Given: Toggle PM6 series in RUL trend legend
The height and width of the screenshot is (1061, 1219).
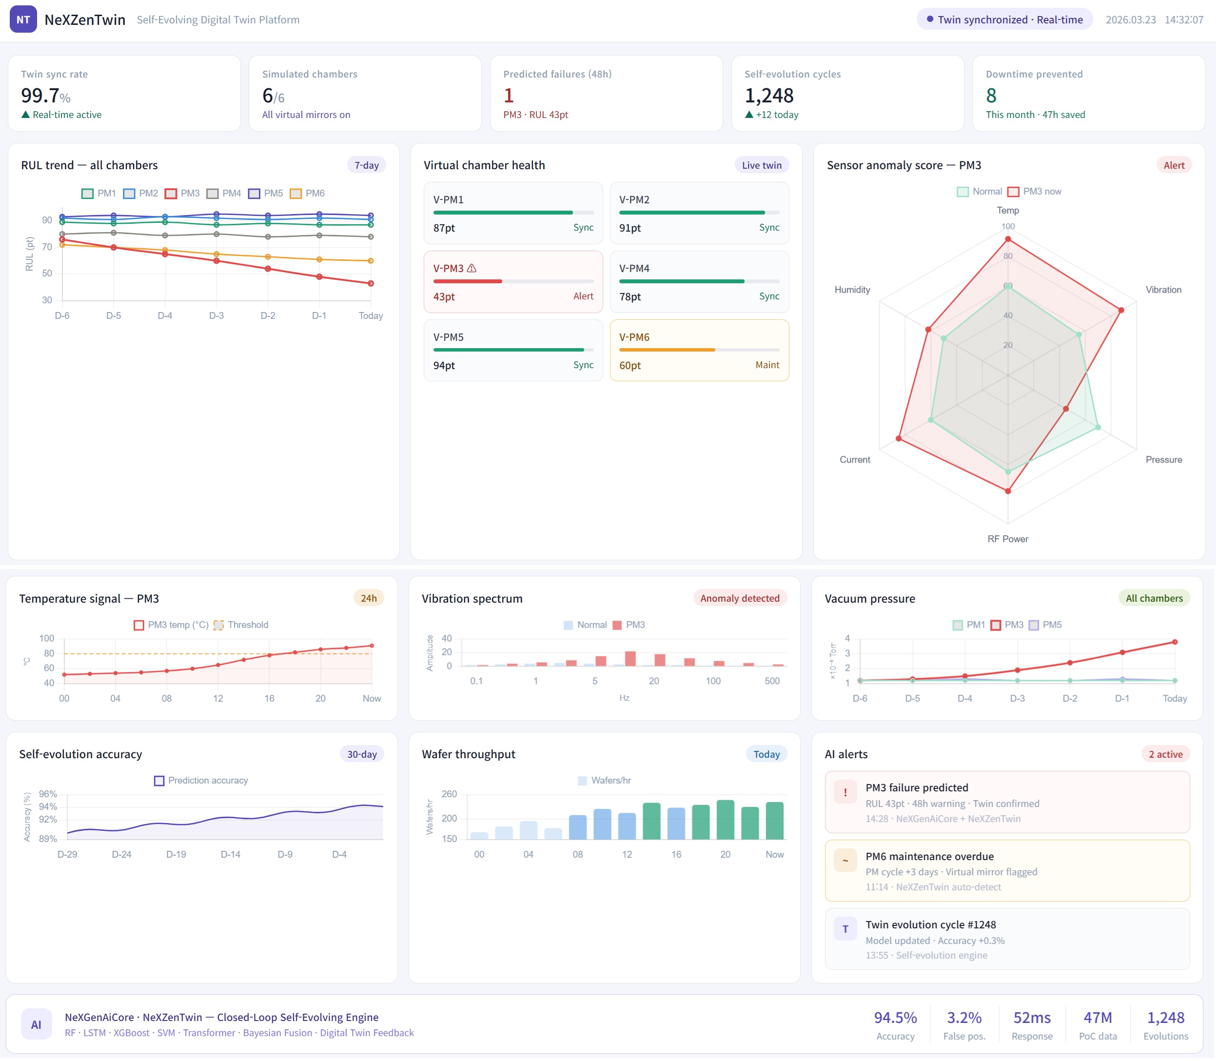Looking at the screenshot, I should pos(308,194).
